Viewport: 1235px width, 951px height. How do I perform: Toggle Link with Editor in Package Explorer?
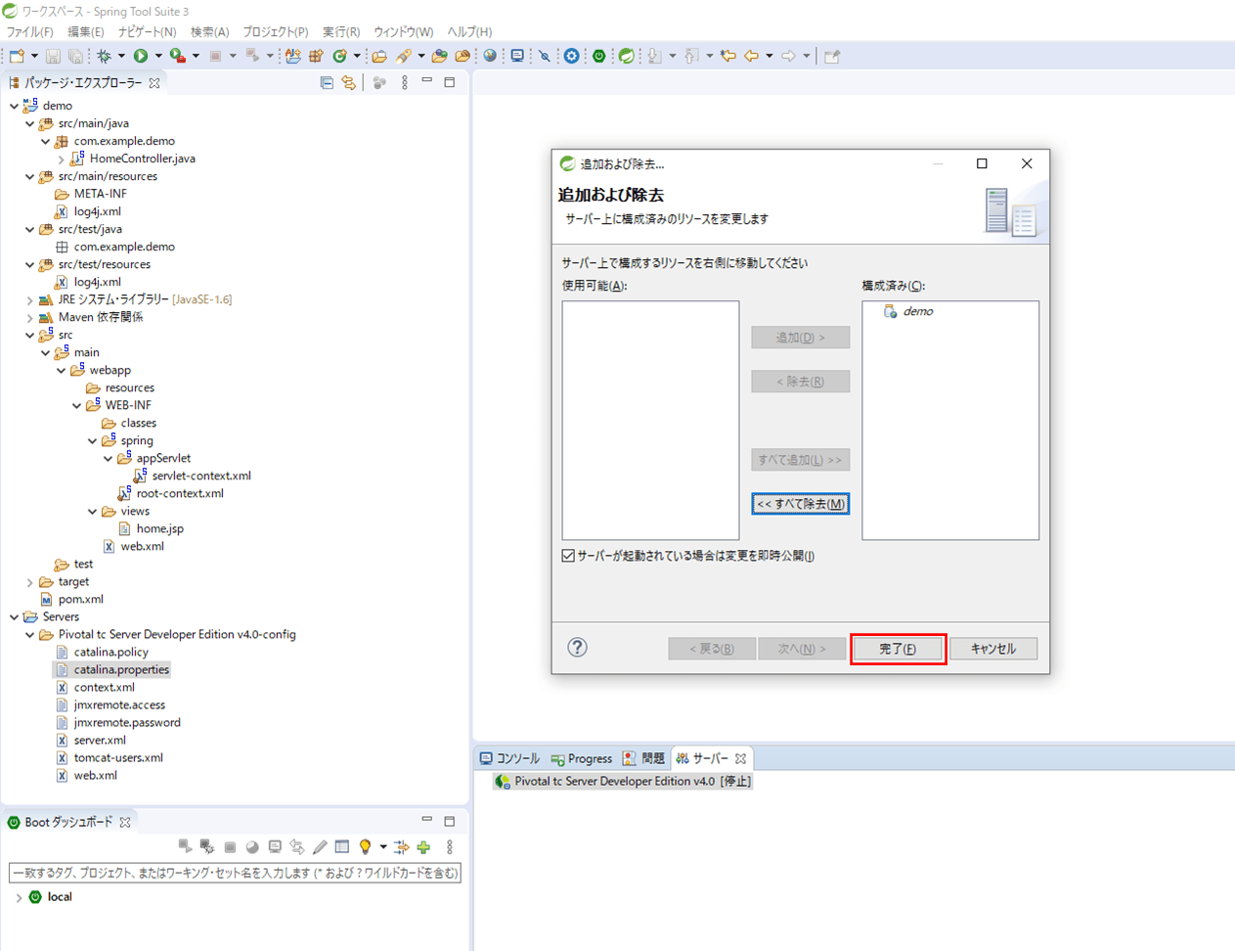[349, 83]
